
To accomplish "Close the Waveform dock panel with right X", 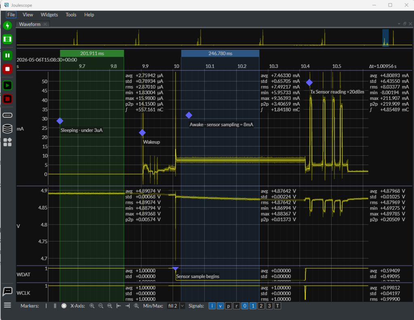I will [410, 24].
